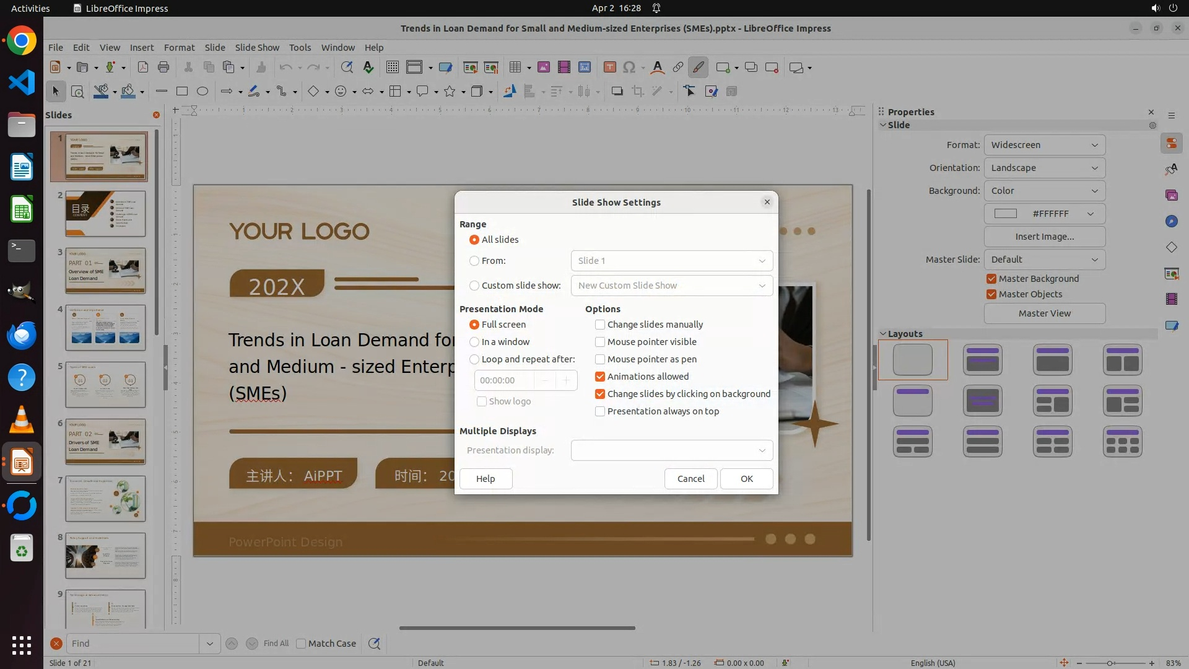Click the Insert Special Character icon
The image size is (1189, 669).
[x=629, y=68]
